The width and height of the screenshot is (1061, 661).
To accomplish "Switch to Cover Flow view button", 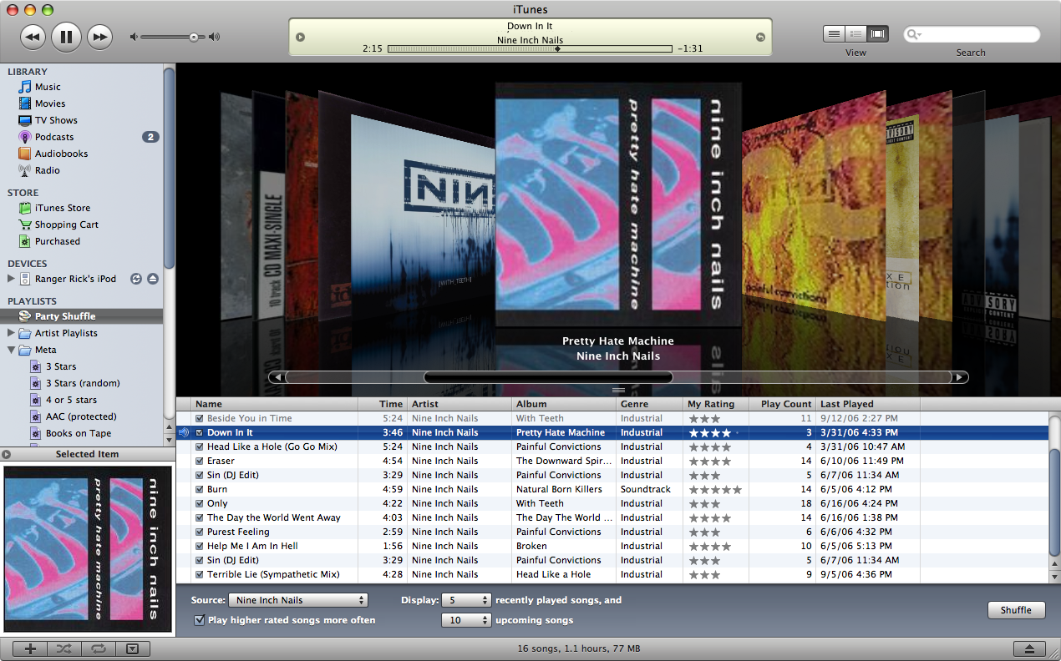I will click(x=877, y=34).
